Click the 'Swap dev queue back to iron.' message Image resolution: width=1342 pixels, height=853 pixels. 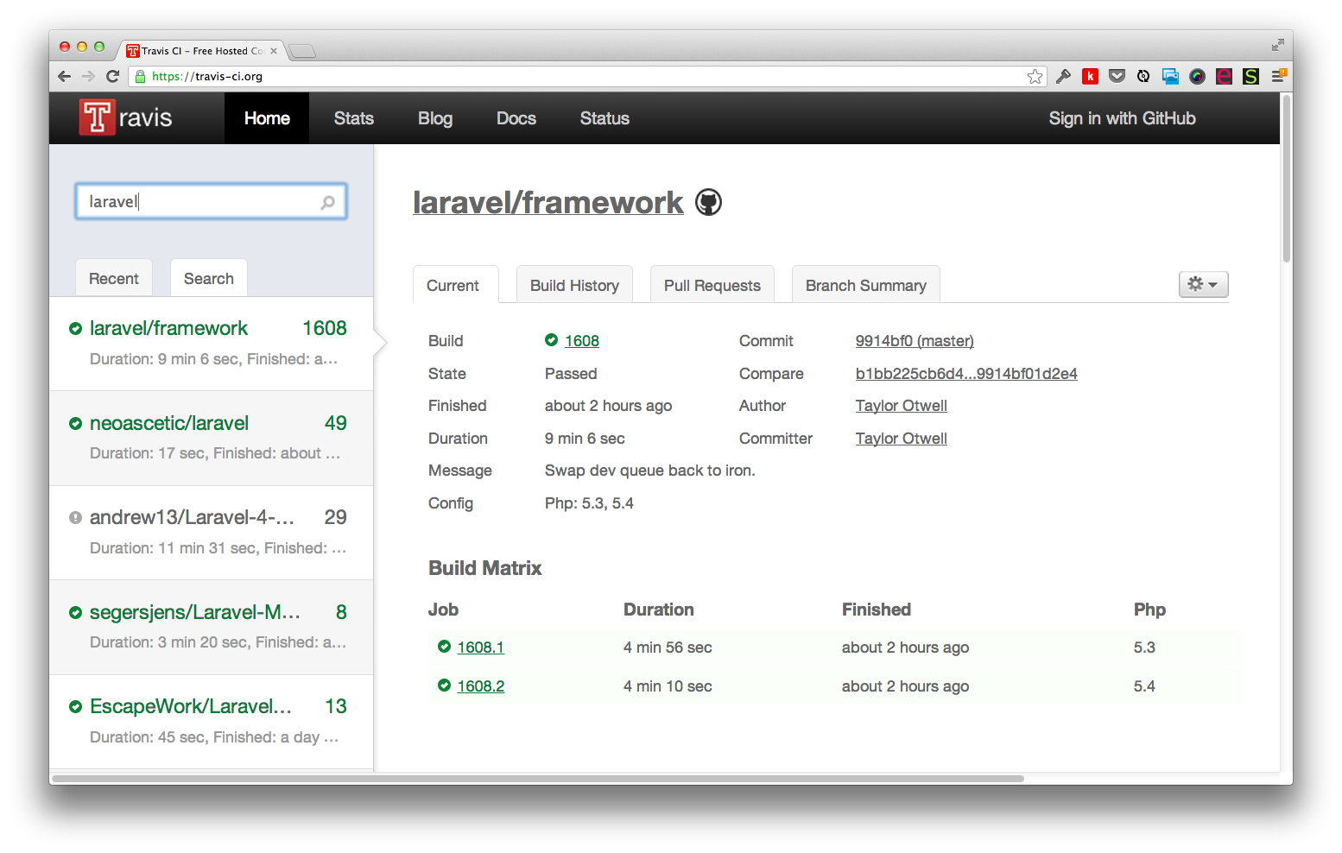[649, 471]
